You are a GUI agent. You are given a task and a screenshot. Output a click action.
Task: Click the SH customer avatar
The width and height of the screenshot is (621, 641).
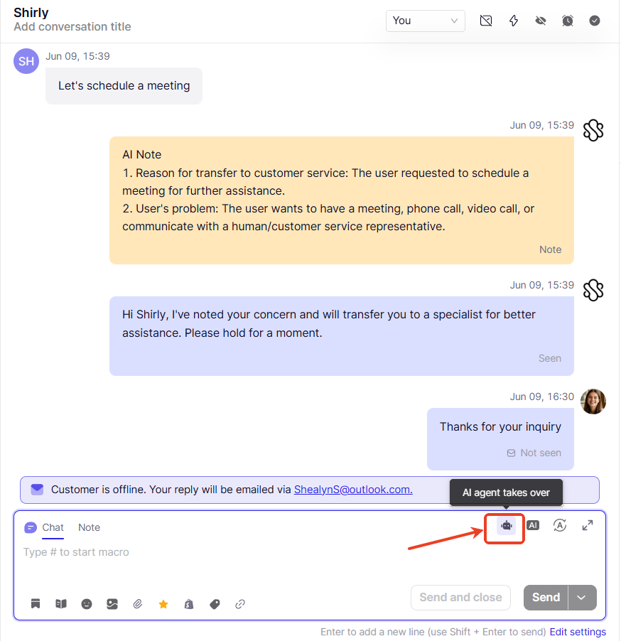pos(26,61)
